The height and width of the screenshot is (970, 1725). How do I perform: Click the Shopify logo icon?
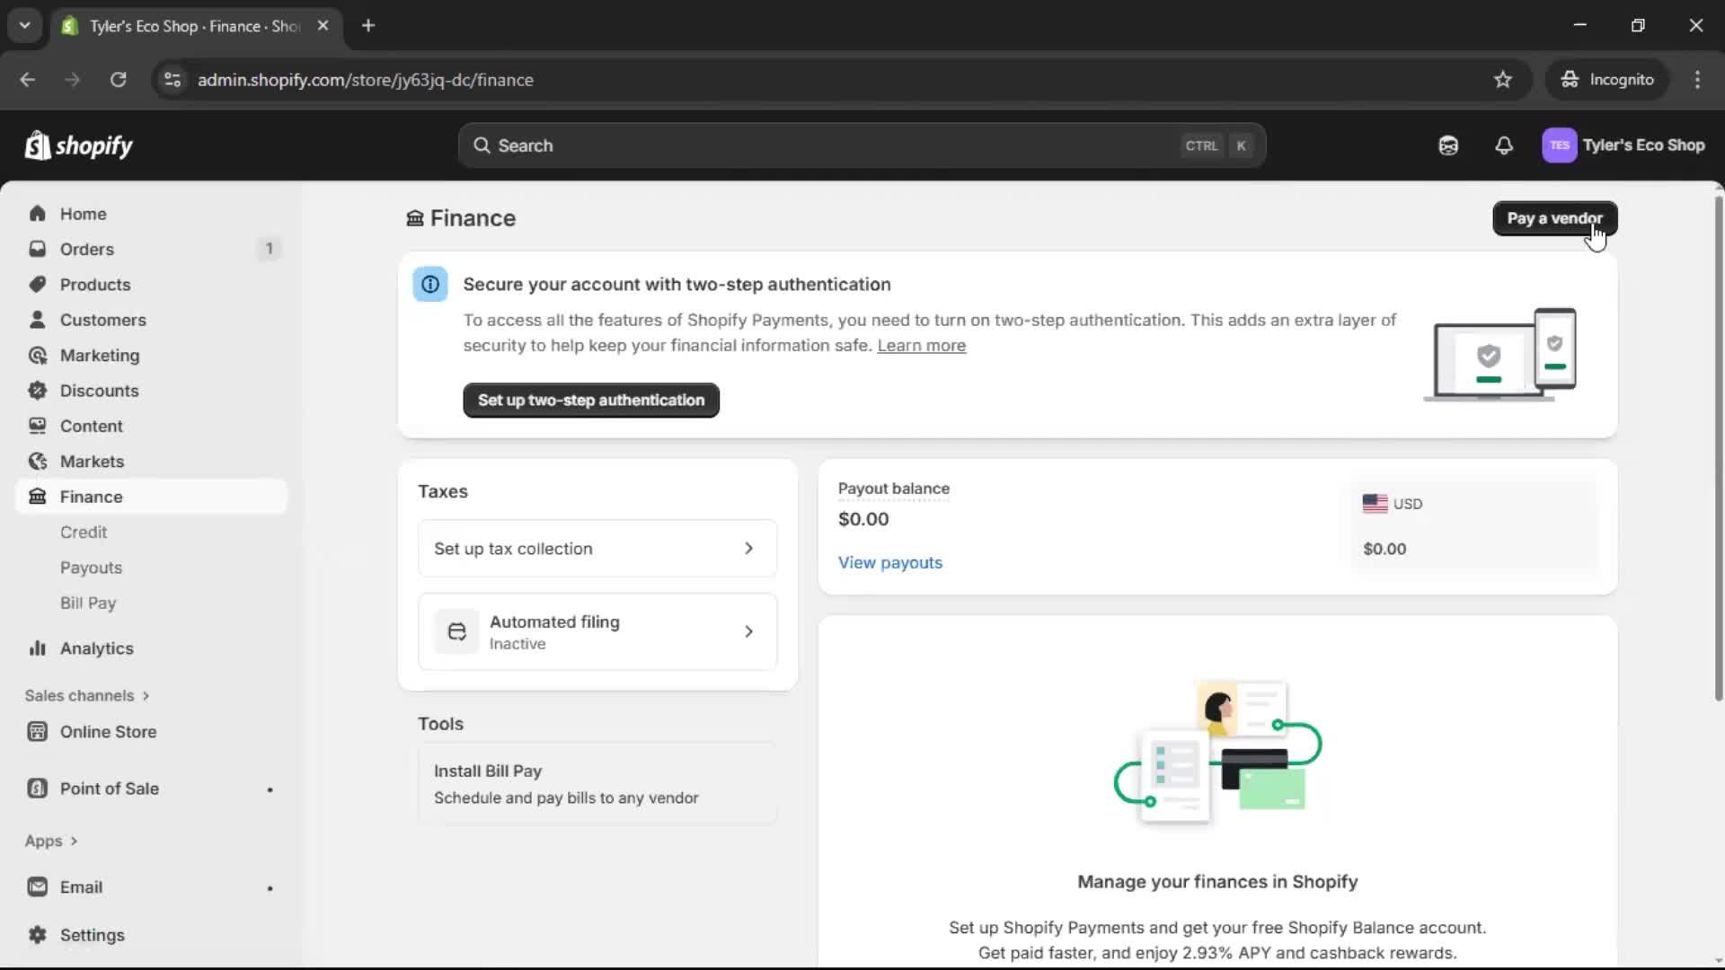tap(38, 145)
